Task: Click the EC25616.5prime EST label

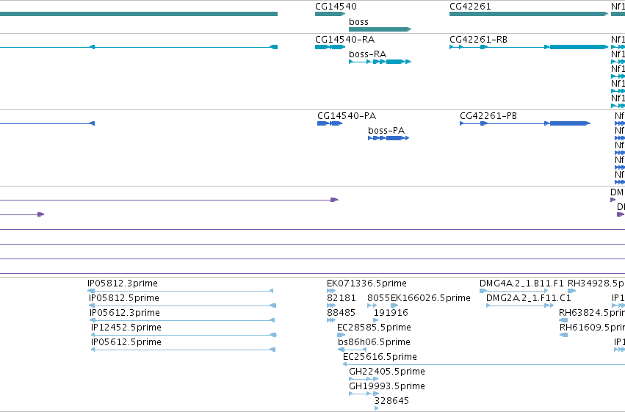Action: 380,357
